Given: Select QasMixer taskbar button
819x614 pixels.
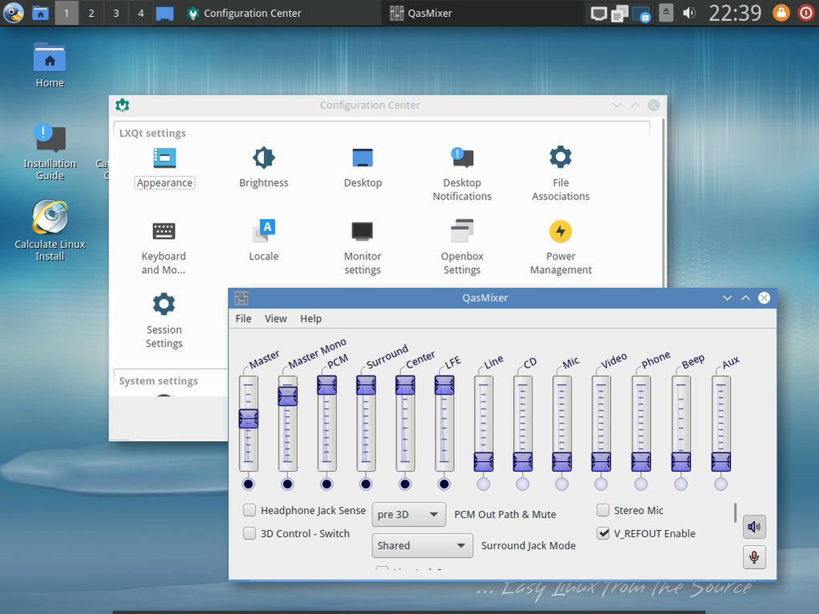Looking at the screenshot, I should click(483, 13).
